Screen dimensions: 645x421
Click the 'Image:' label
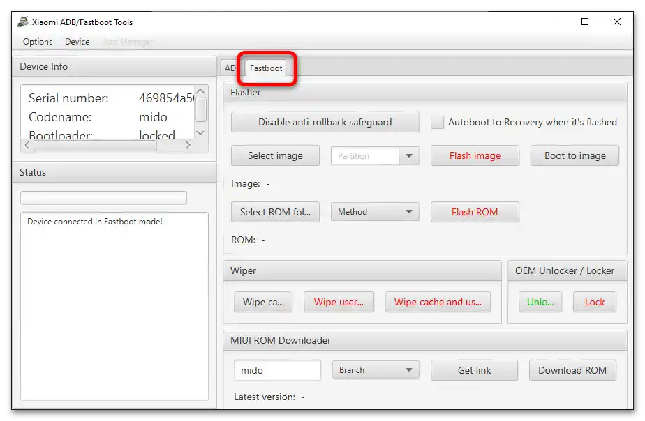point(246,183)
